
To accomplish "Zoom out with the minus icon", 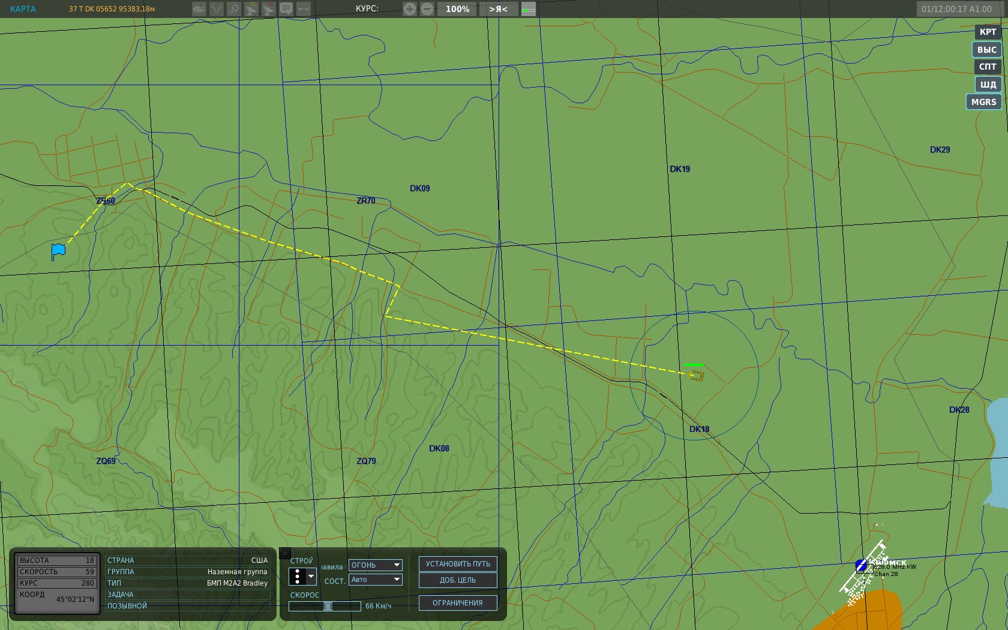I will (427, 9).
